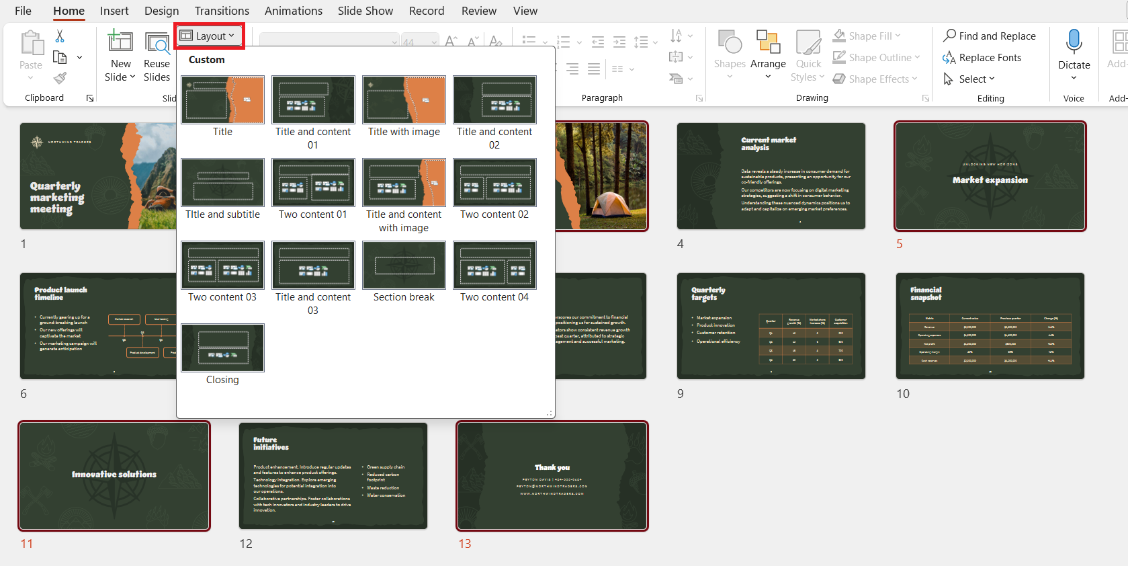The height and width of the screenshot is (566, 1128).
Task: Select slide 5 Market expansion
Action: (990, 176)
